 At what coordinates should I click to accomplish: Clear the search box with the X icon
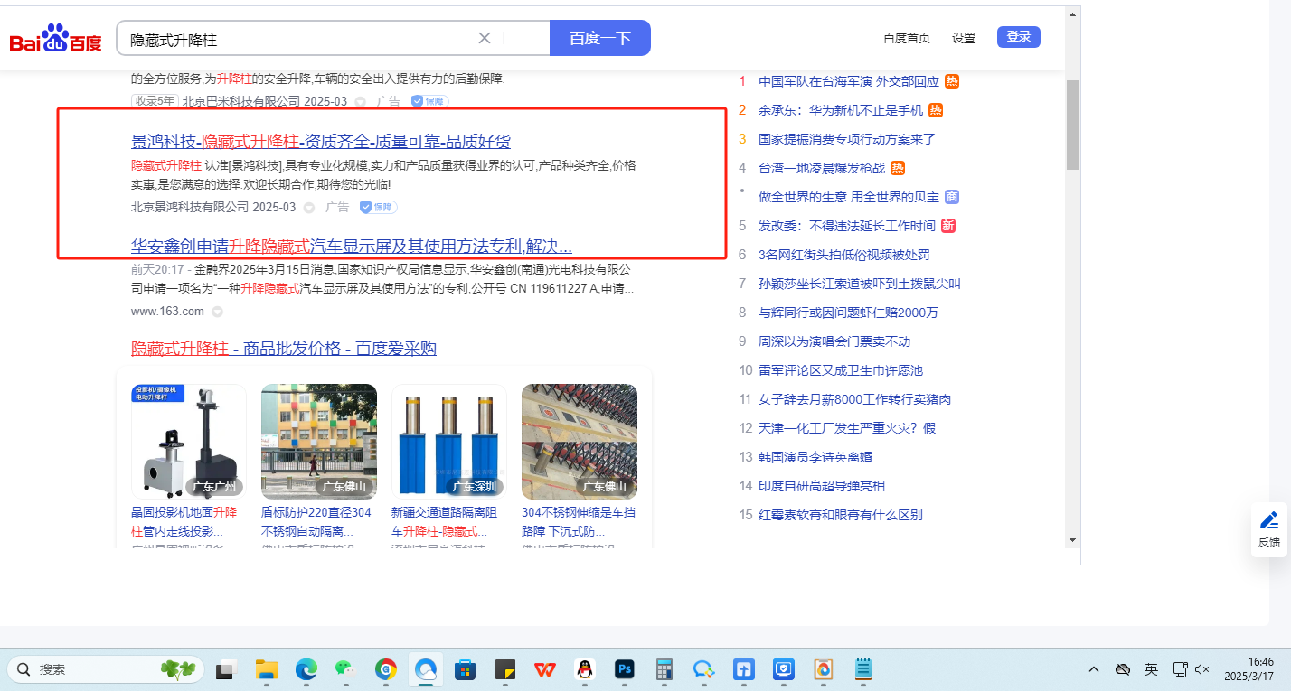pos(485,38)
